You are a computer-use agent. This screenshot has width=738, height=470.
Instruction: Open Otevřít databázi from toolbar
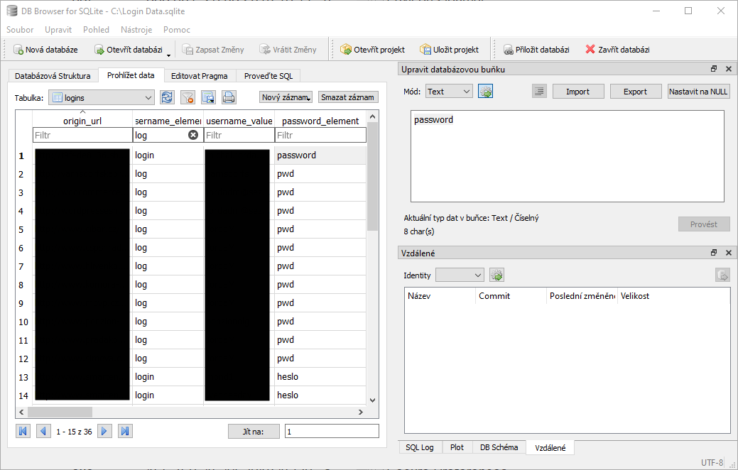tap(129, 50)
